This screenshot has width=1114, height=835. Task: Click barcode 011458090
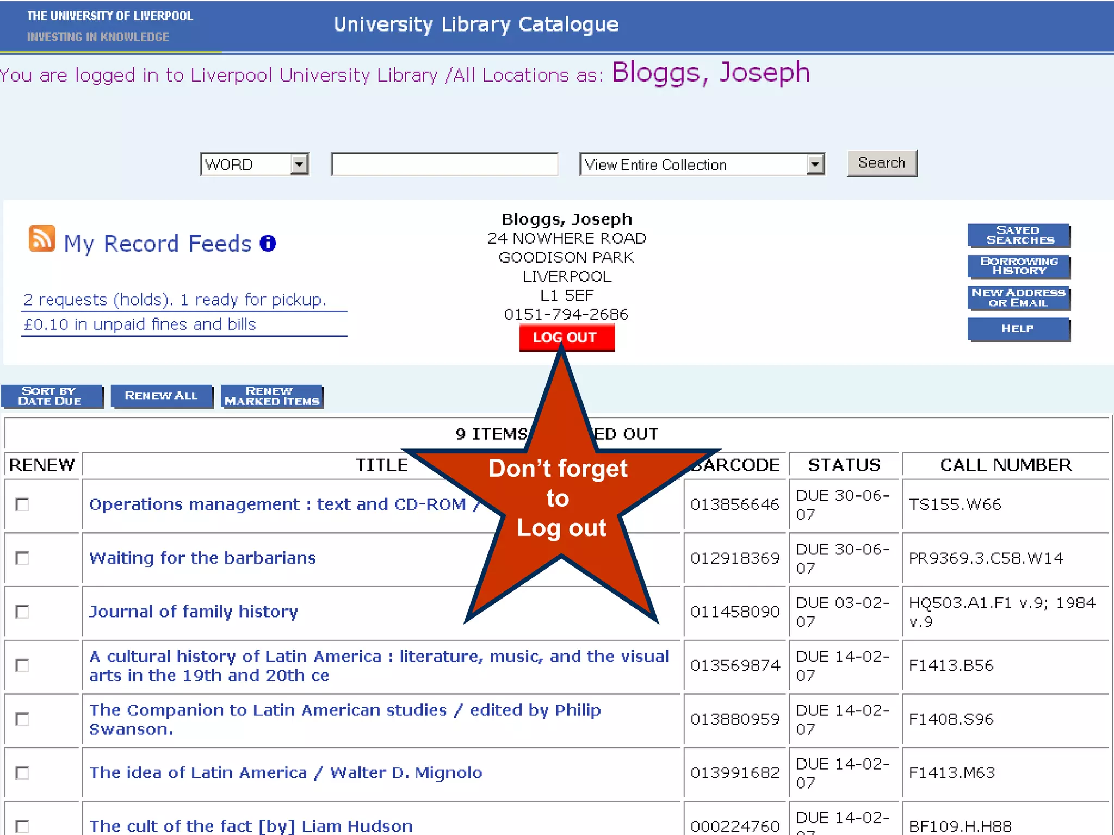735,612
